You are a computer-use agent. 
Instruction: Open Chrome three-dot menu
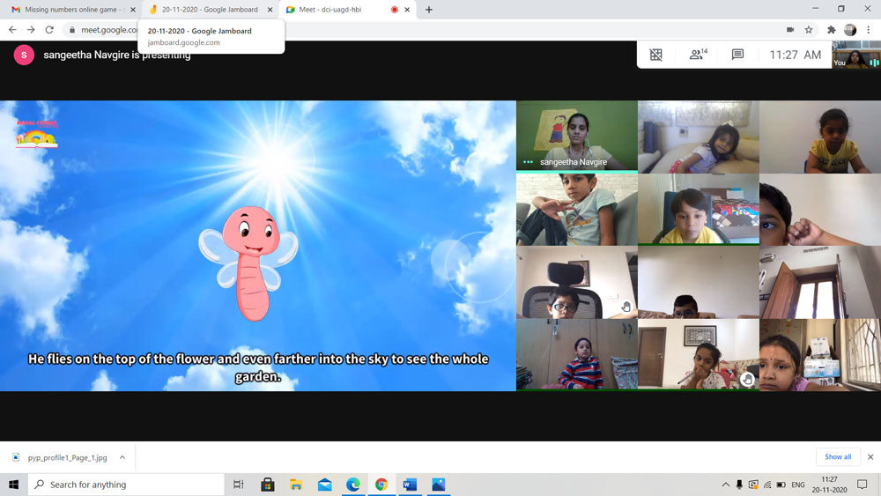click(869, 30)
